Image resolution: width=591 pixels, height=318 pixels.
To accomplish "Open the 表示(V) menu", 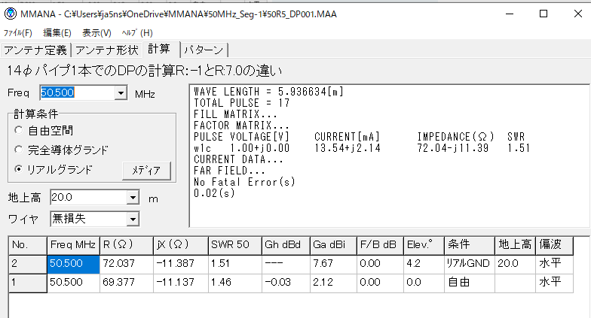I will [x=96, y=33].
